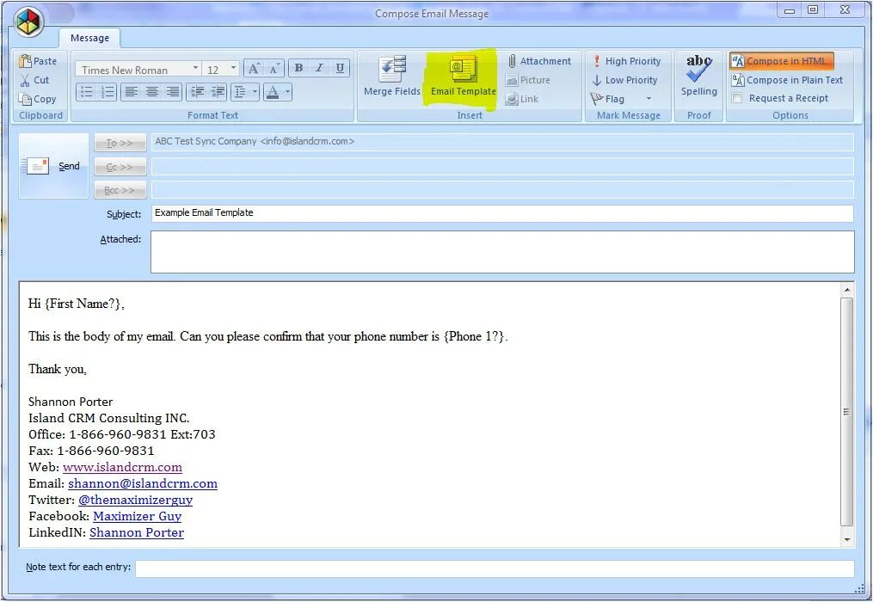Screen dimensions: 873x602
Task: Send the email message
Action: 53,166
